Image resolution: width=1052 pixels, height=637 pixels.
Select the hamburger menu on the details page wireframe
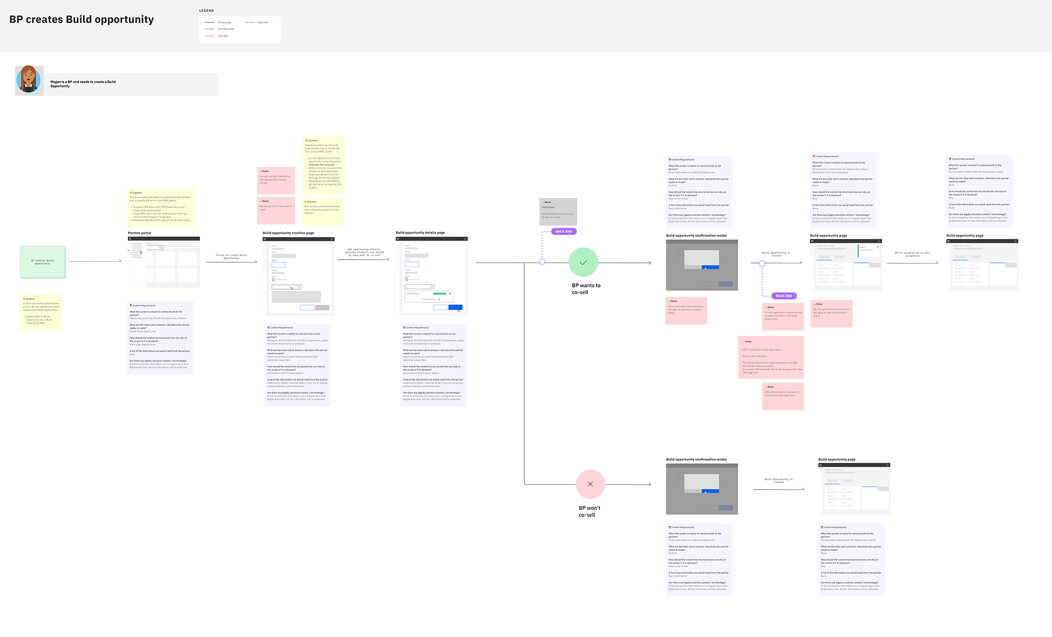click(398, 239)
